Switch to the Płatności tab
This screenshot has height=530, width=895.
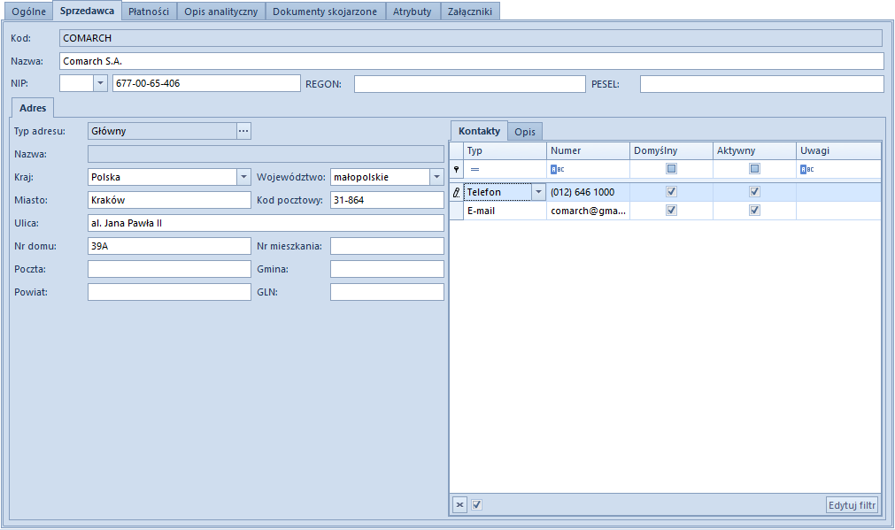[149, 12]
